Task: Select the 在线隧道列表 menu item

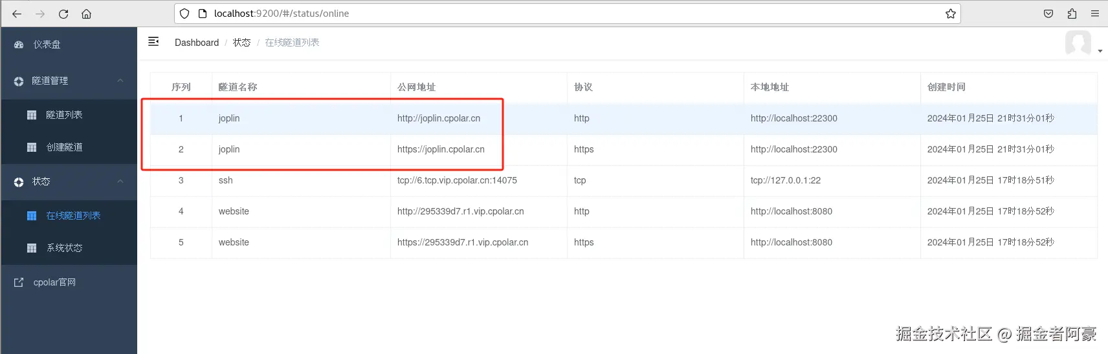Action: click(69, 216)
